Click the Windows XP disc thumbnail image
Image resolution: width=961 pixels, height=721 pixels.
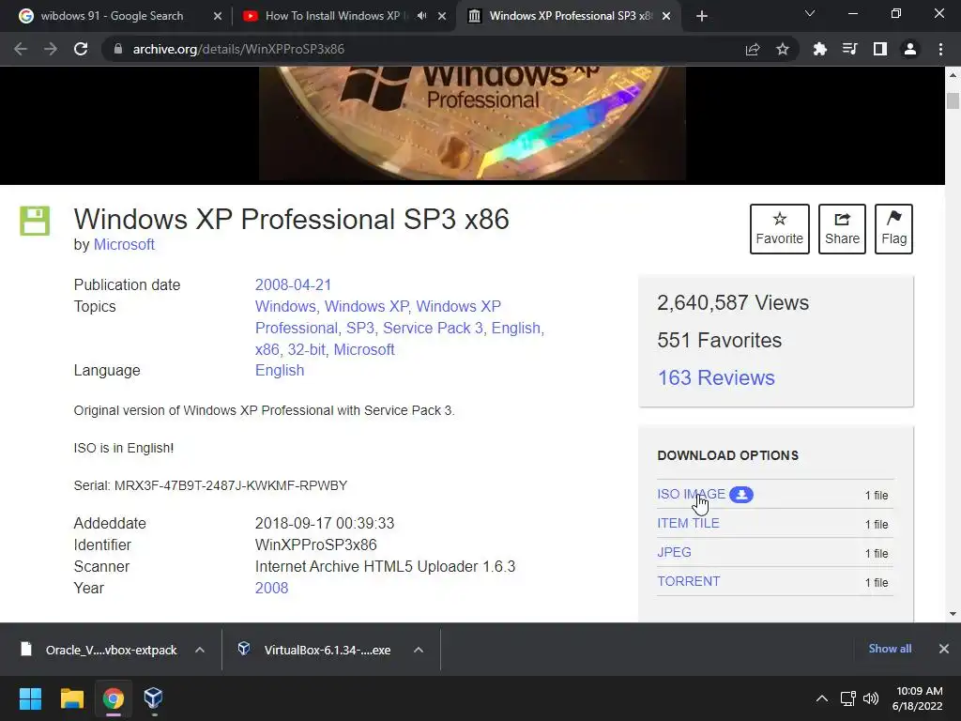(472, 123)
